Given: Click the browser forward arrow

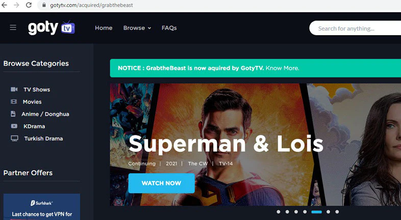Looking at the screenshot, I should (x=17, y=5).
